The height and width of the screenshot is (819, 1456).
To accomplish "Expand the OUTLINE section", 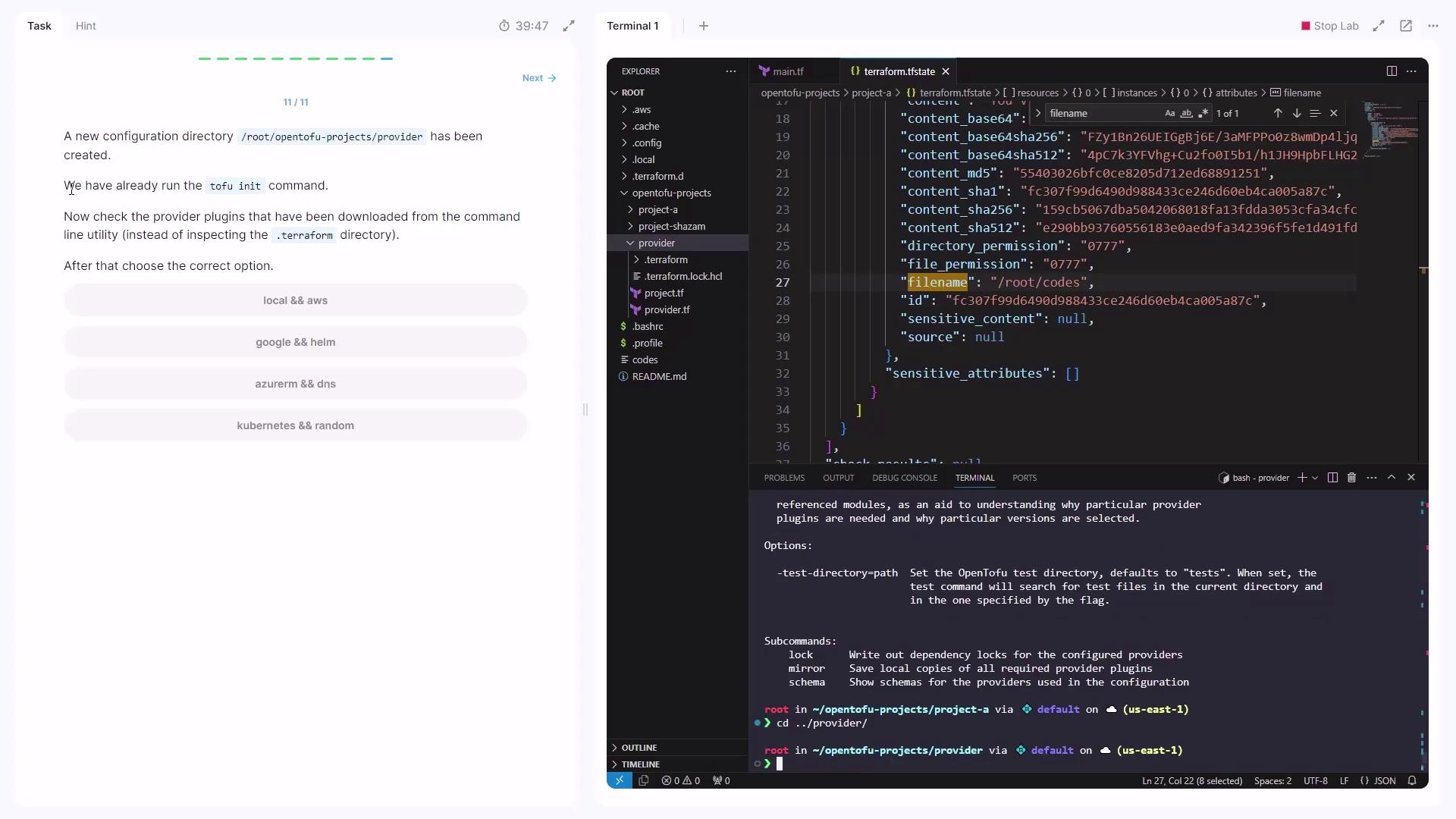I will (639, 748).
